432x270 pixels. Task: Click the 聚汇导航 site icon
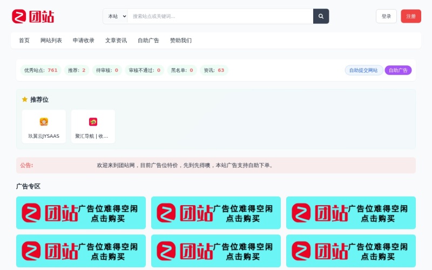(93, 122)
